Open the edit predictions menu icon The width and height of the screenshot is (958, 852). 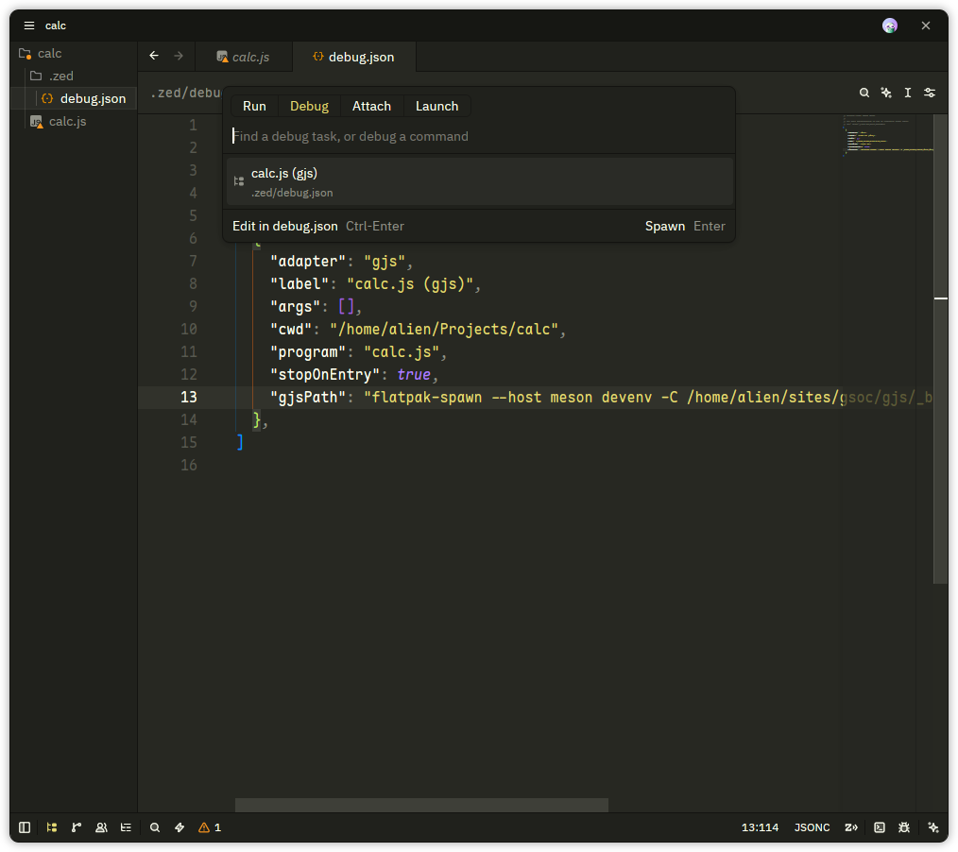(x=851, y=827)
